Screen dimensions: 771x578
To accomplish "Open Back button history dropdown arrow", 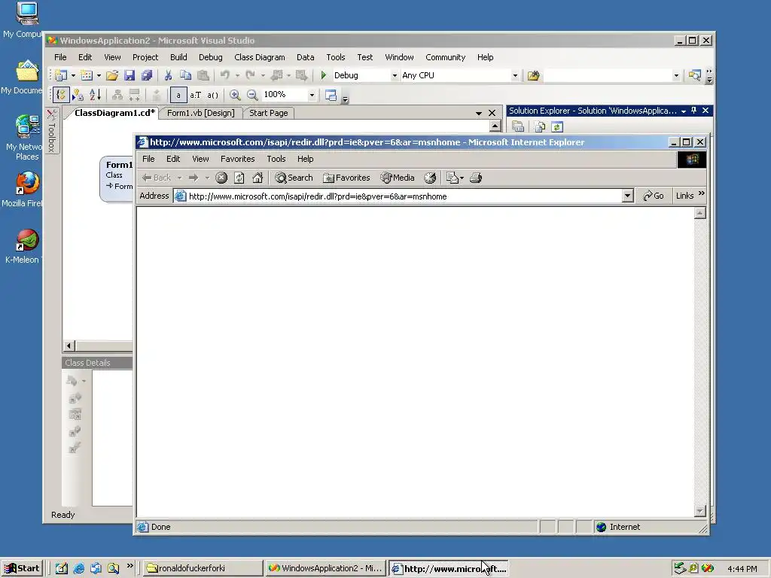I will pyautogui.click(x=179, y=178).
